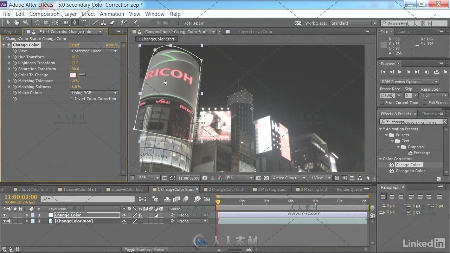Select the Eraser tool
This screenshot has height=253, width=450.
[x=112, y=23]
